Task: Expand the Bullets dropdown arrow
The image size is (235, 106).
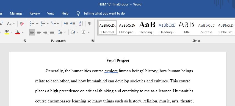Action: click(x=37, y=24)
